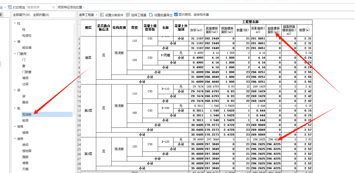Screen dimensions: 355x173
Task: Click the 楼层 column header
Action: tap(88, 28)
